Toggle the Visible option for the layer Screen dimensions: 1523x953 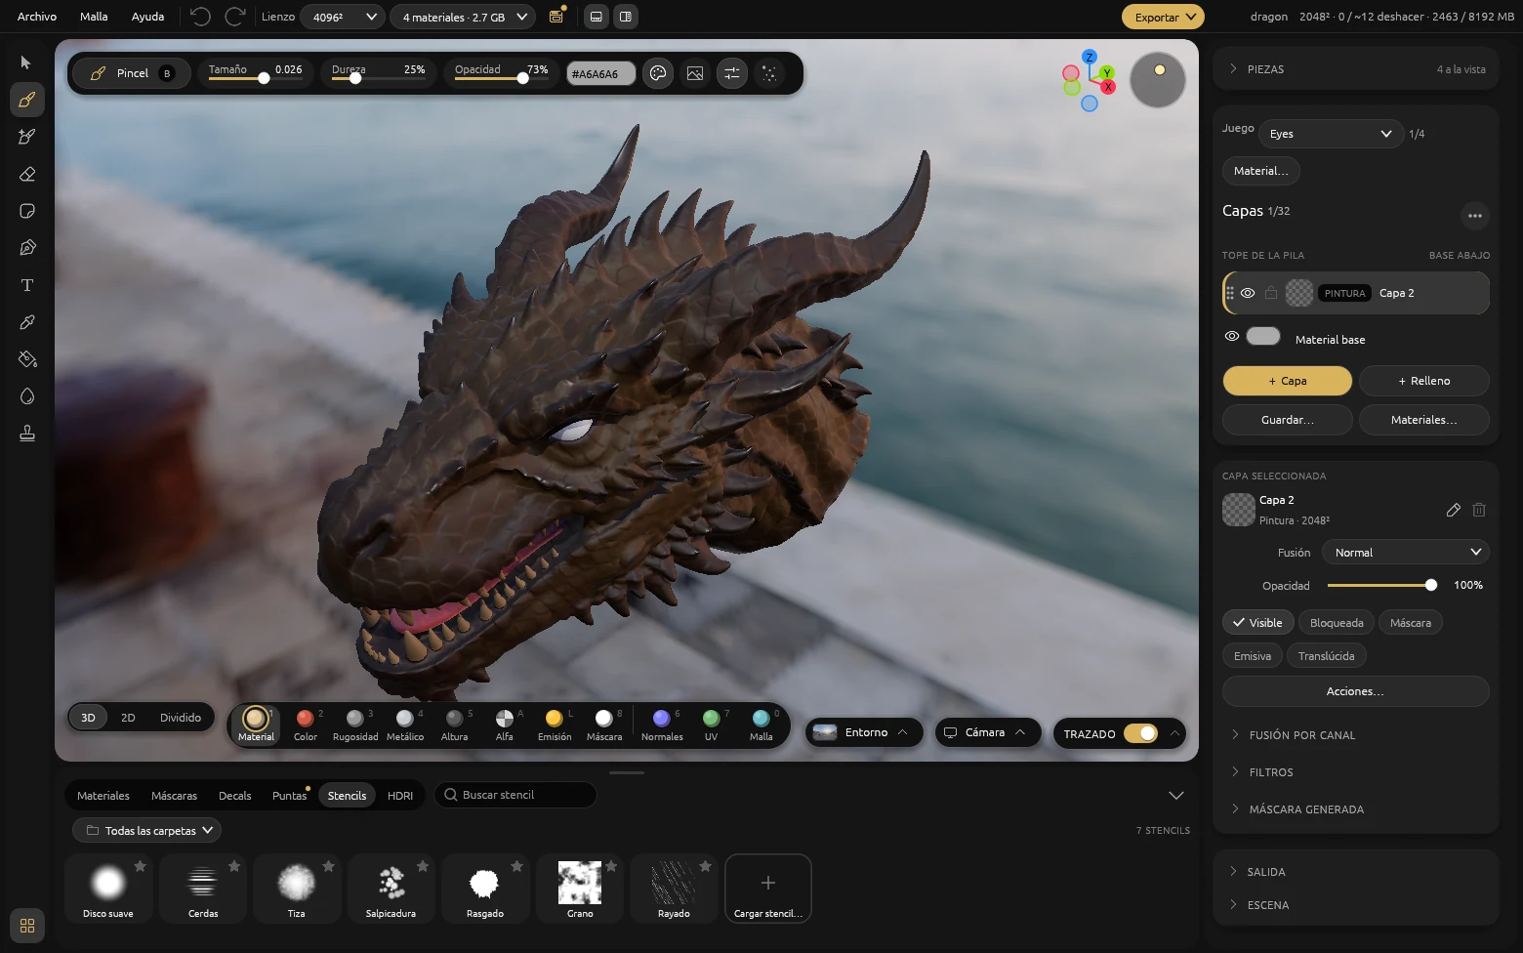point(1257,623)
